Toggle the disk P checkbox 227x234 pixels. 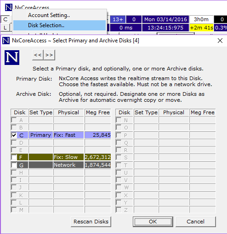(x=119, y=135)
